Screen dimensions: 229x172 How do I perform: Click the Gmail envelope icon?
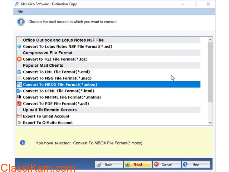tap(19, 116)
